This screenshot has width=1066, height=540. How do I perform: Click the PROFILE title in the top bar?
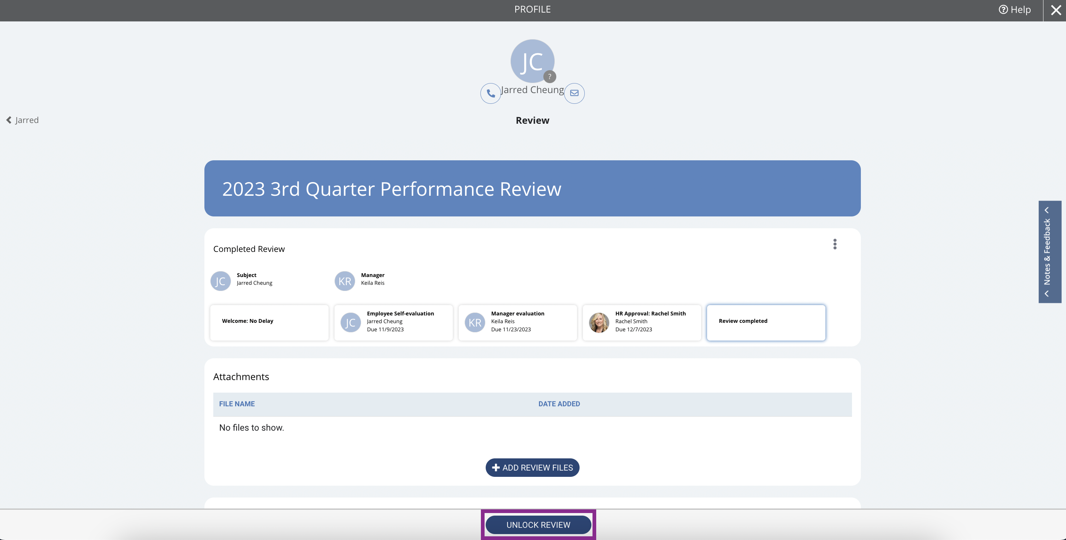532,9
